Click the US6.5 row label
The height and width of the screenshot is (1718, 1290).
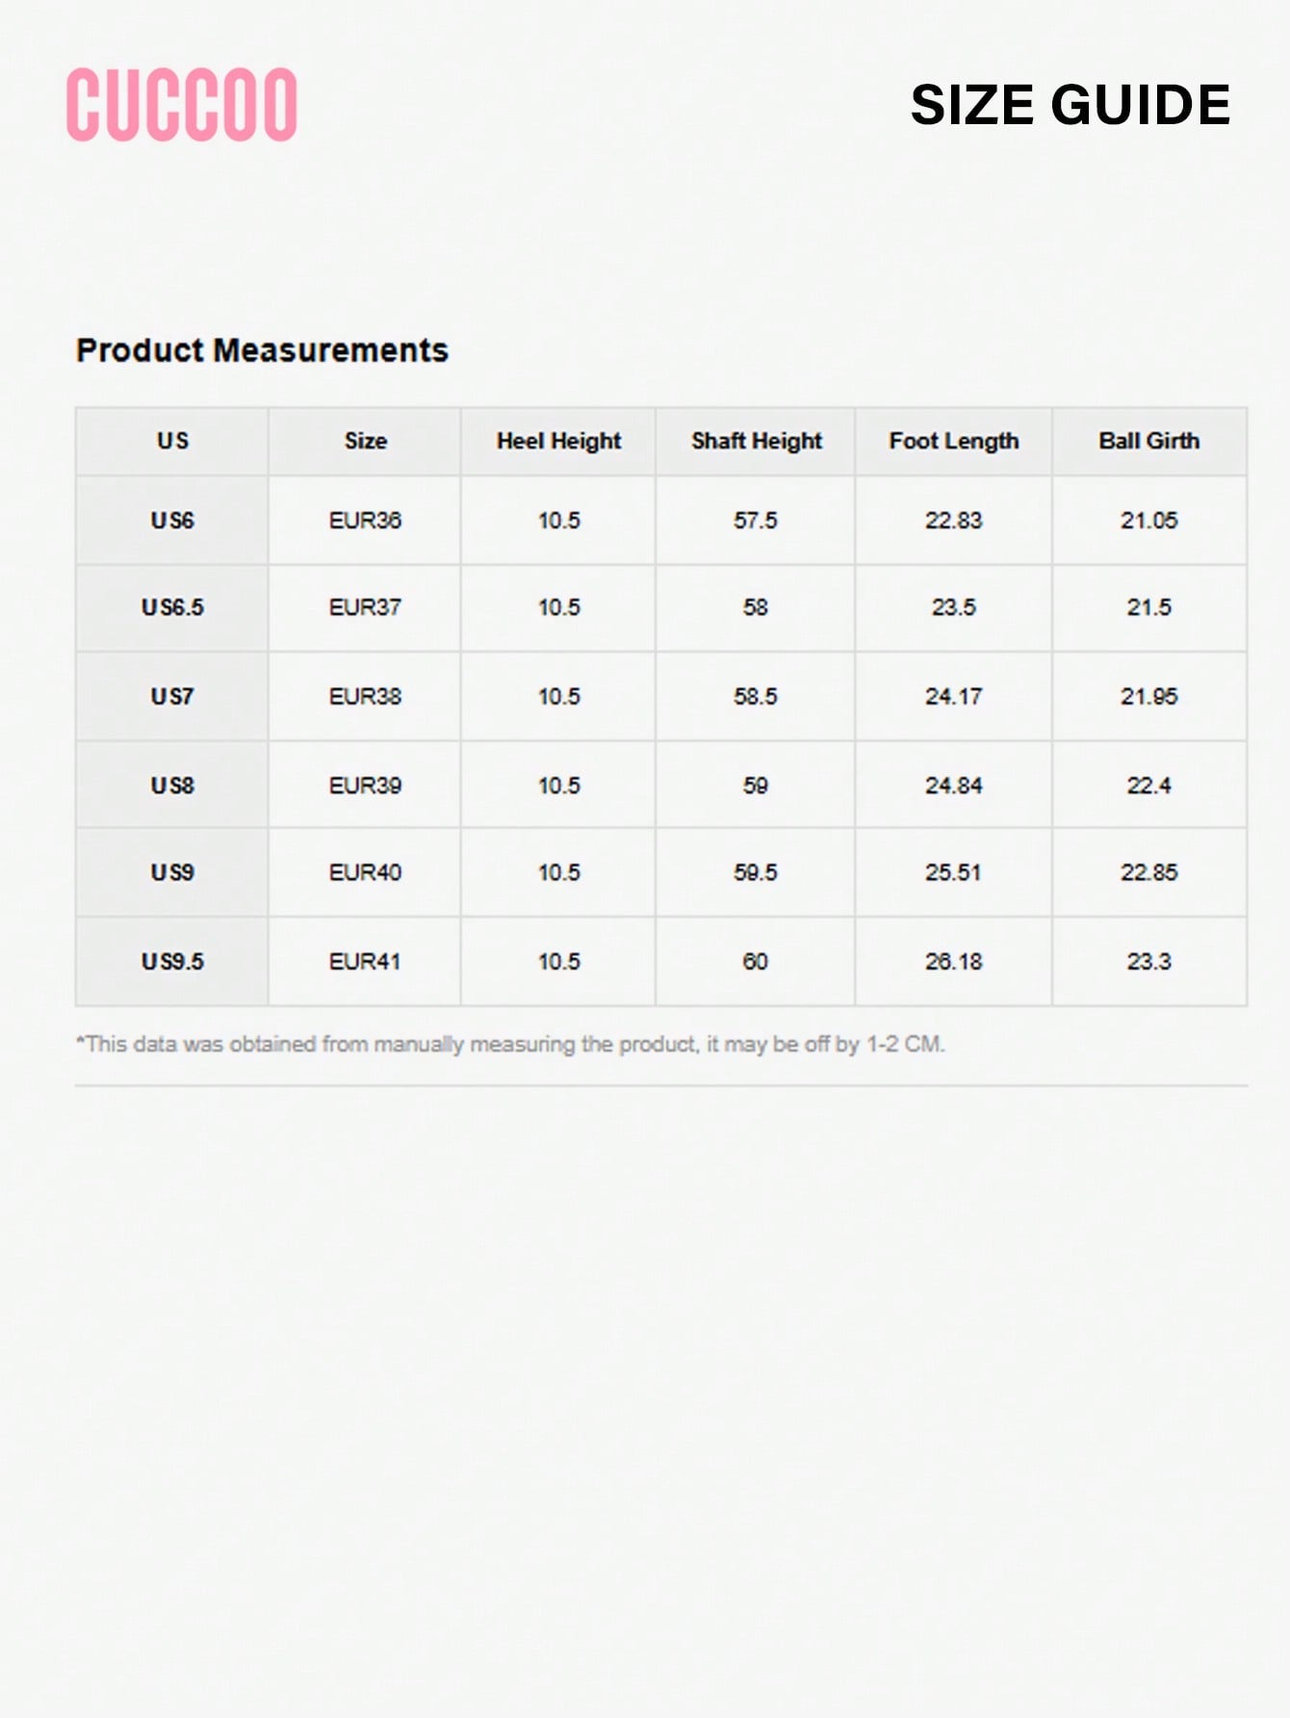coord(172,607)
